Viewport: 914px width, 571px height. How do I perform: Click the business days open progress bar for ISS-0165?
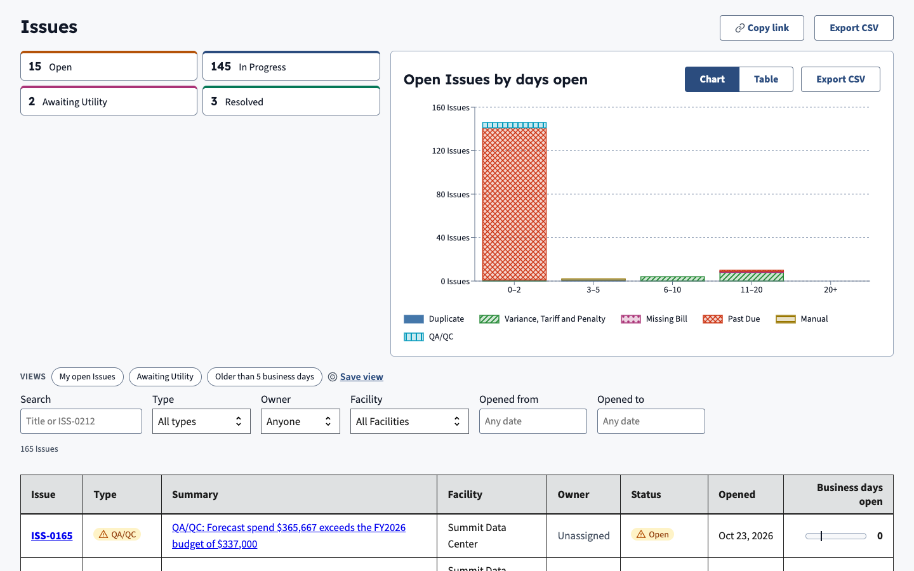836,536
